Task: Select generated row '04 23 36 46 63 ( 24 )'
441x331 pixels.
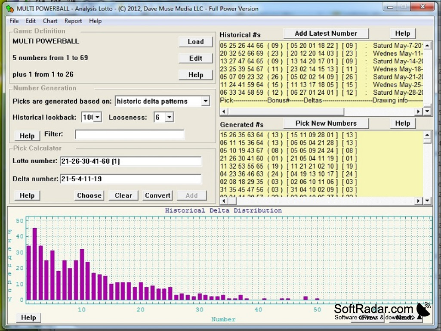Action: pos(321,174)
